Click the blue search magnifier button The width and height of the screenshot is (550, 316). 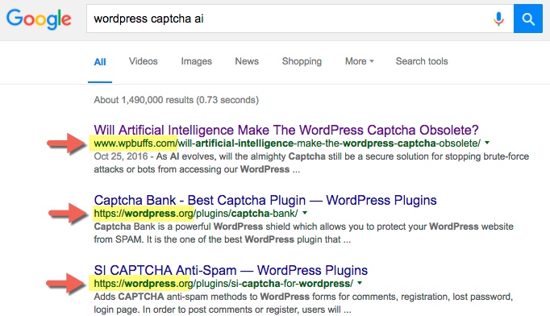point(528,19)
